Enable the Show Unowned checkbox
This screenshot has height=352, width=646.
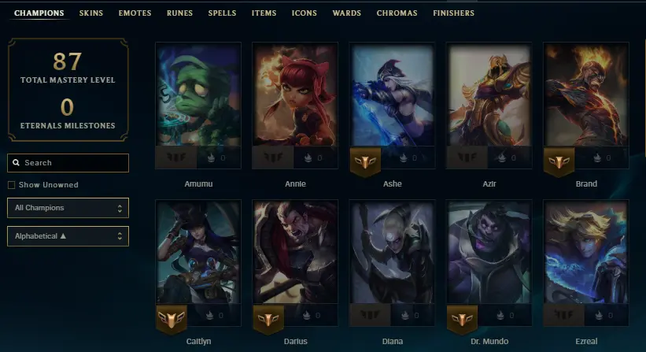[x=12, y=185]
